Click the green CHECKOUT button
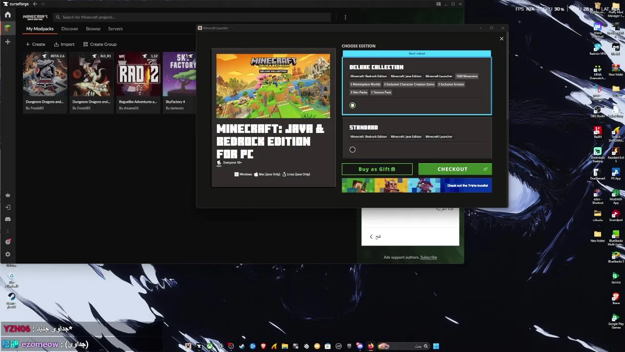625x352 pixels. point(455,169)
